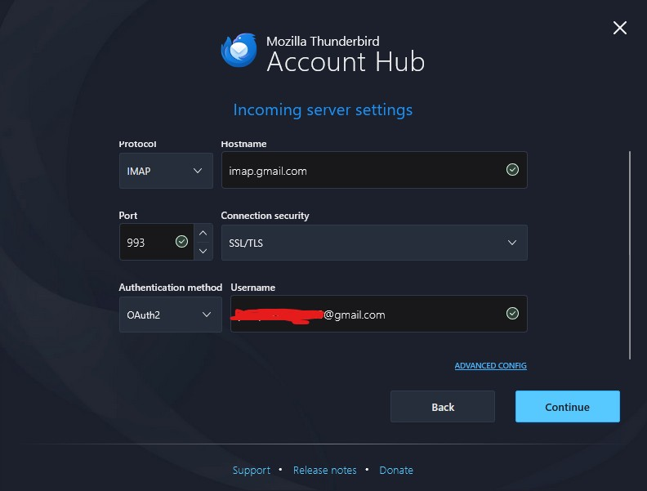Open Connection security SSL/TLS dropdown
Image resolution: width=647 pixels, height=491 pixels.
click(374, 243)
